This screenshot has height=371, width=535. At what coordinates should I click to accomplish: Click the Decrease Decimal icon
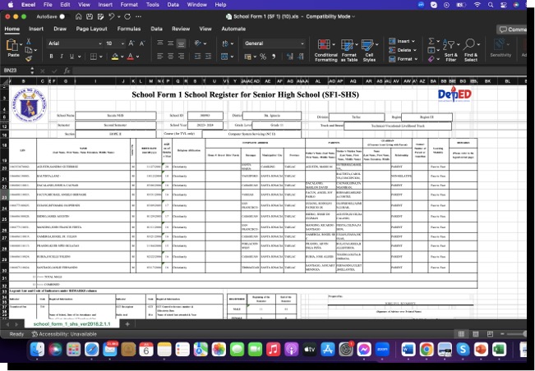[x=301, y=57]
